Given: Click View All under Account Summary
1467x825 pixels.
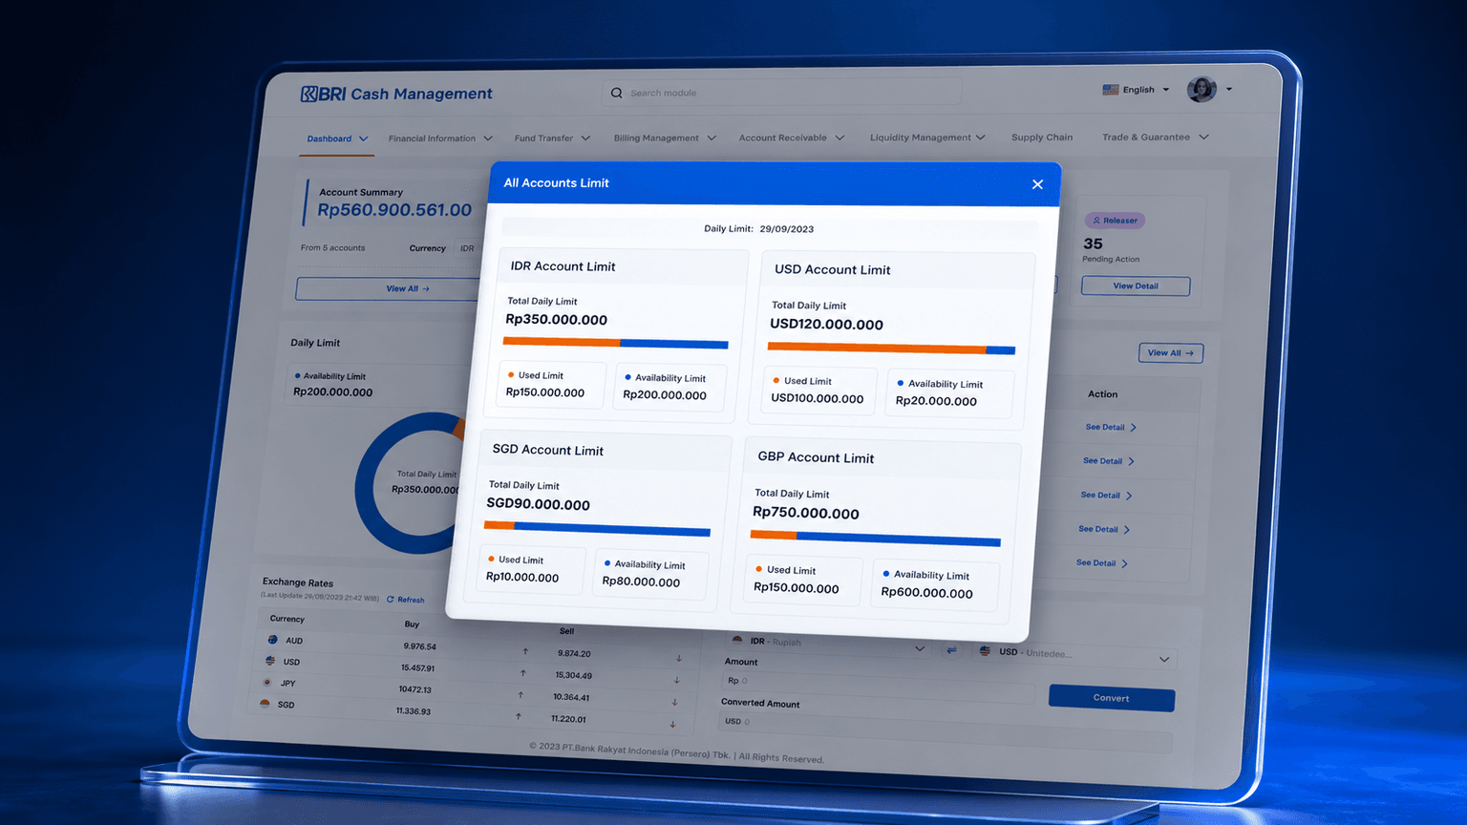Looking at the screenshot, I should click(x=389, y=288).
